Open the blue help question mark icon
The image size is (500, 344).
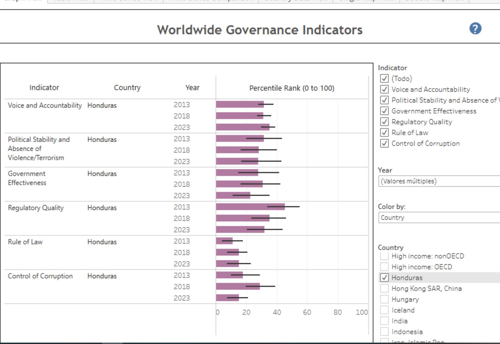(x=475, y=29)
